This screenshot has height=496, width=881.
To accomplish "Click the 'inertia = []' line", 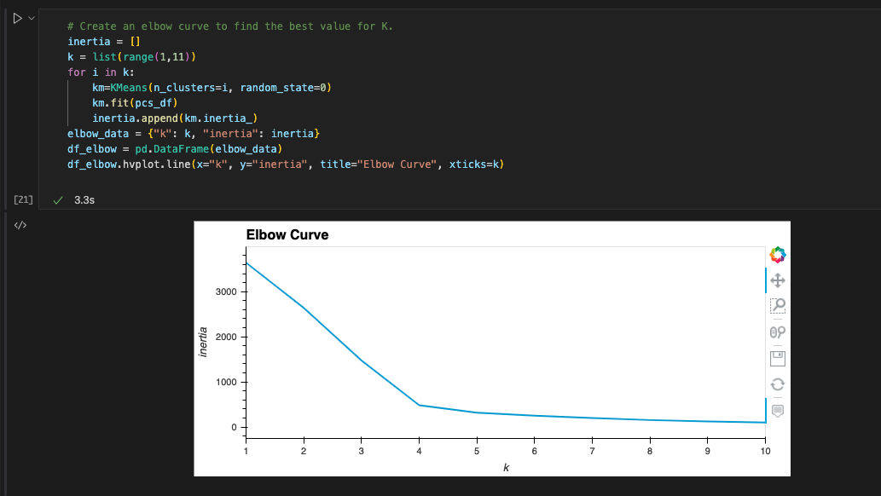I will (x=104, y=42).
